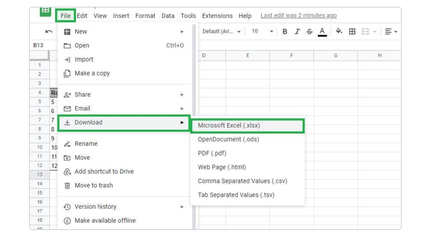Screen dimensions: 430x243
Task: Click the select-all corner box
Action: click(40, 56)
